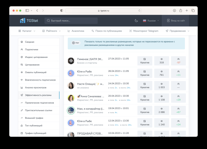
Task: Click the Вход на сайт button
Action: click(176, 21)
